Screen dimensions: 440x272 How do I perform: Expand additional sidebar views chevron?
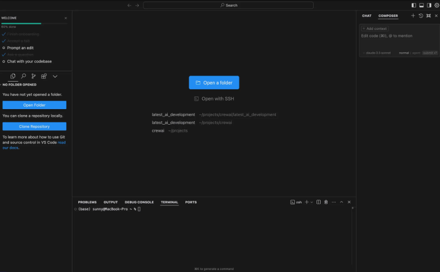point(55,76)
